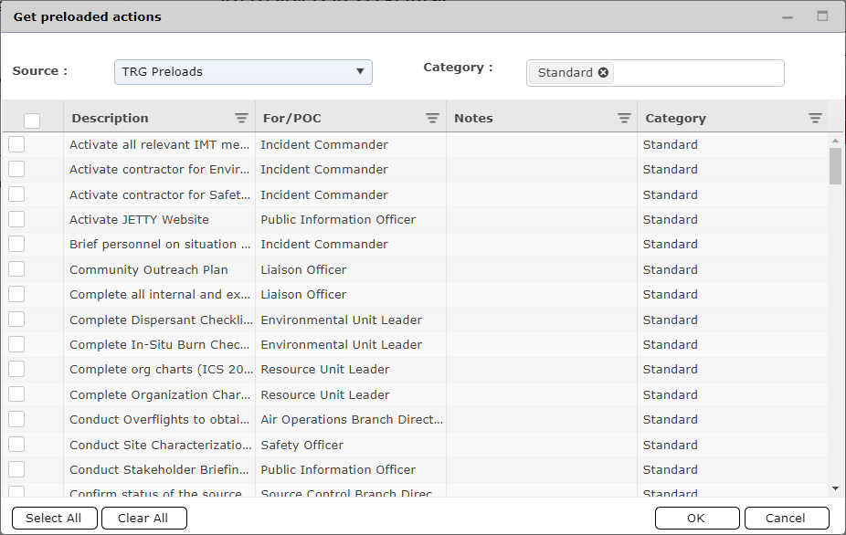Minimize the Get preloaded actions dialog

pos(788,16)
